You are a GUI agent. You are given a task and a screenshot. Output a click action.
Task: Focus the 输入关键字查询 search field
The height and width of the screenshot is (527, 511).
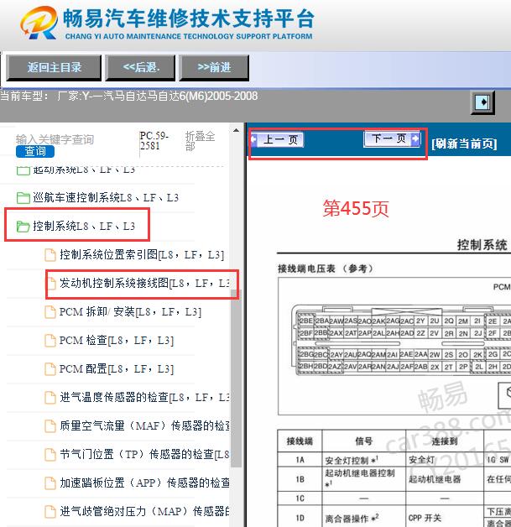(x=55, y=139)
